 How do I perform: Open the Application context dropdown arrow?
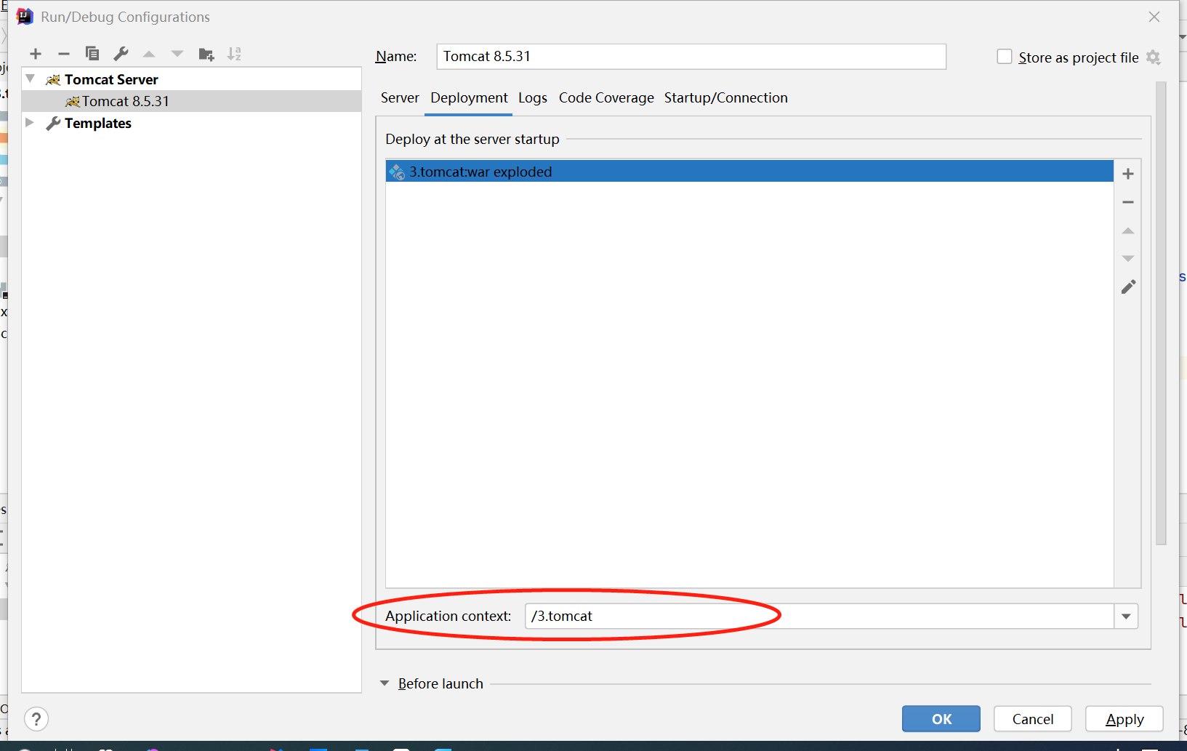[x=1126, y=617]
